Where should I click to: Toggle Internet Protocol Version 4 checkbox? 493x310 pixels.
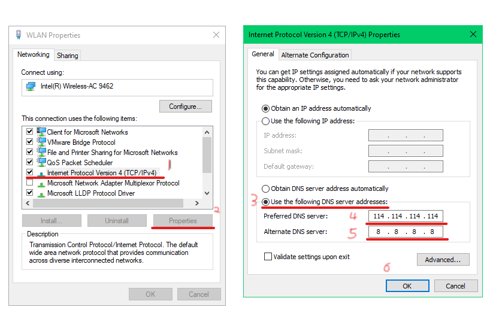tap(30, 172)
